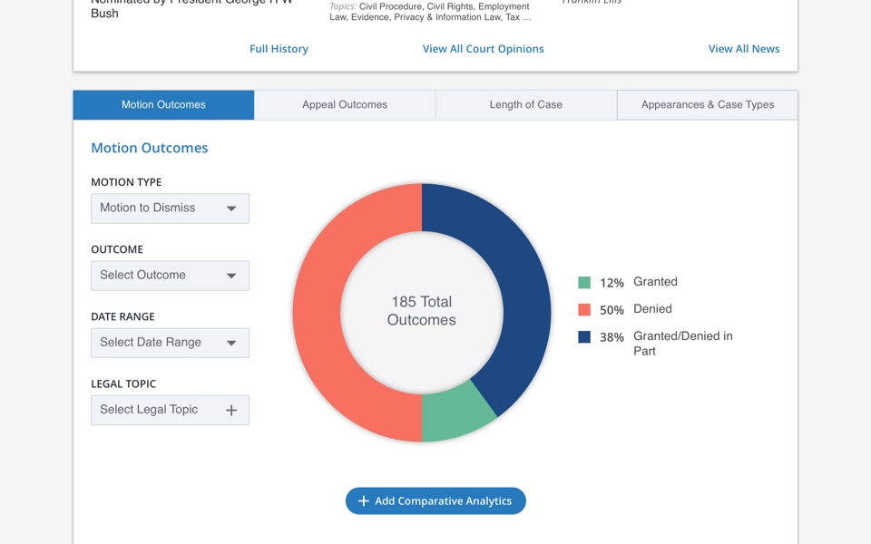The image size is (871, 544).
Task: Click plus icon on Add Comparative Analytics
Action: 363,501
